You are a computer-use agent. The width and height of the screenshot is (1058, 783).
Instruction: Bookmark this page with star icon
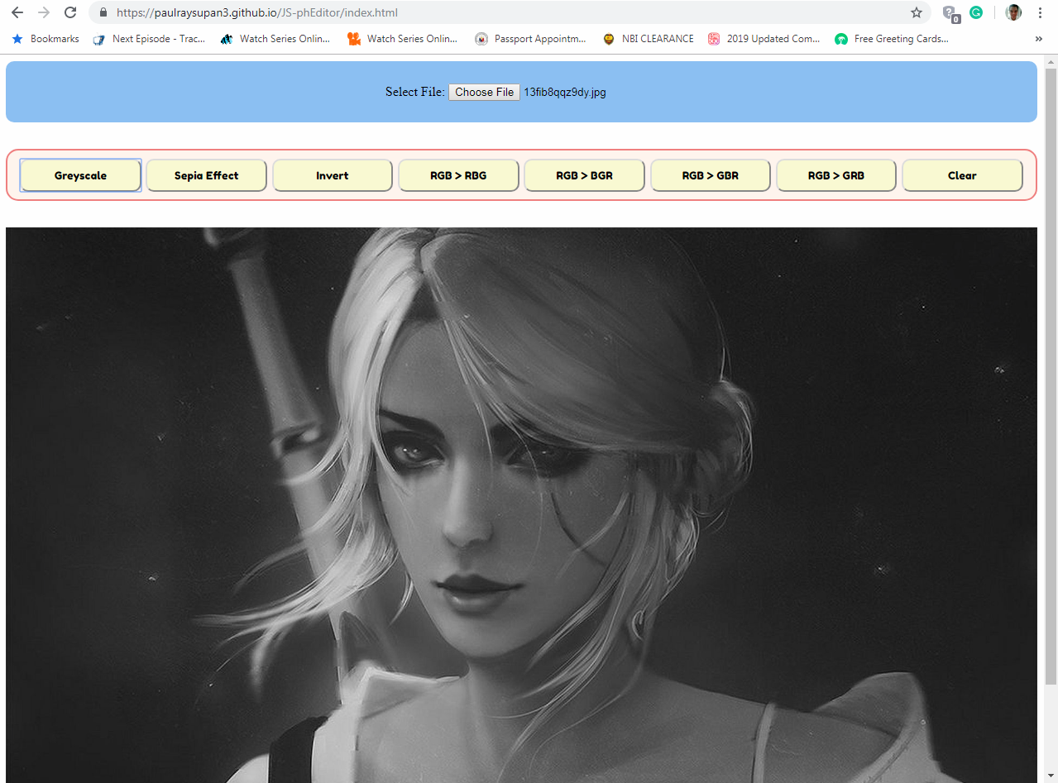[917, 13]
